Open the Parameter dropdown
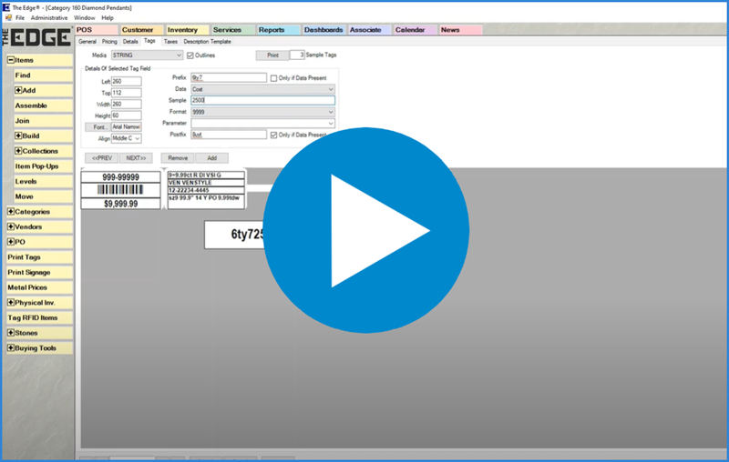The width and height of the screenshot is (729, 462). click(x=262, y=124)
